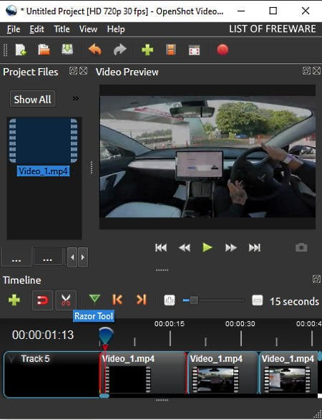
Task: Jump to Previous Marker
Action: [x=117, y=300]
